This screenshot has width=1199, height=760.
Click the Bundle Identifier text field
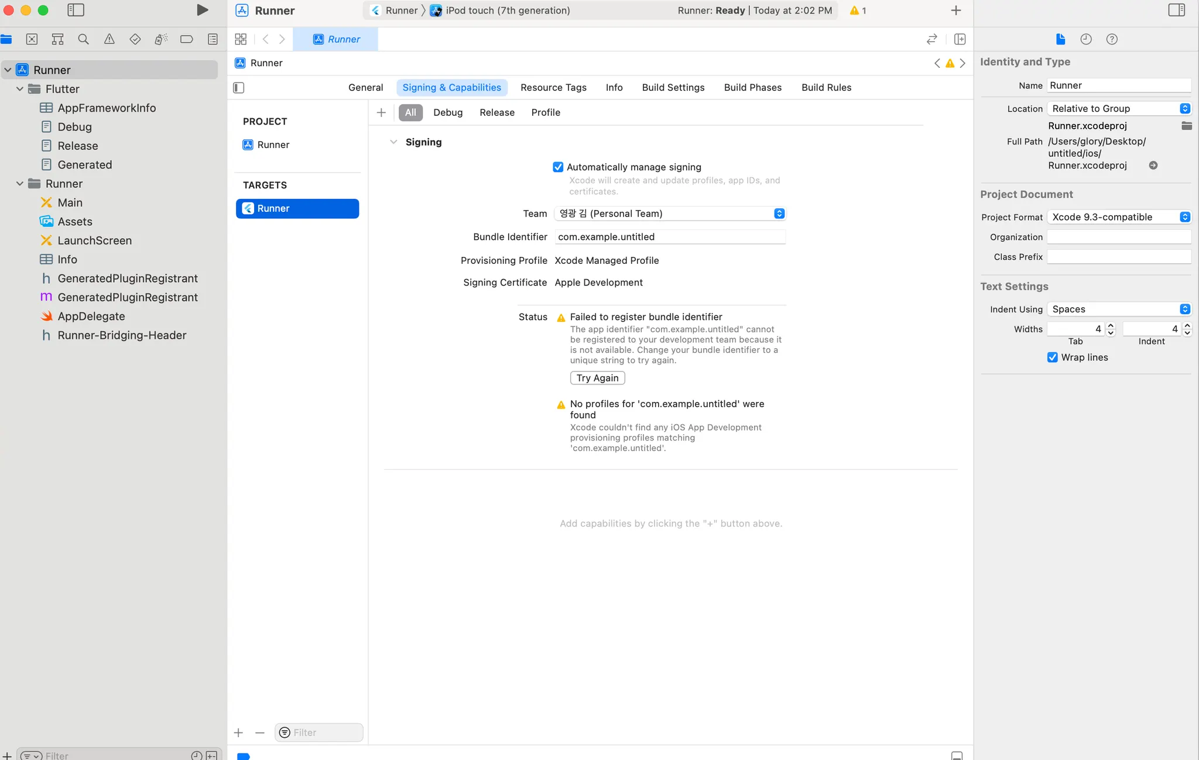point(669,237)
